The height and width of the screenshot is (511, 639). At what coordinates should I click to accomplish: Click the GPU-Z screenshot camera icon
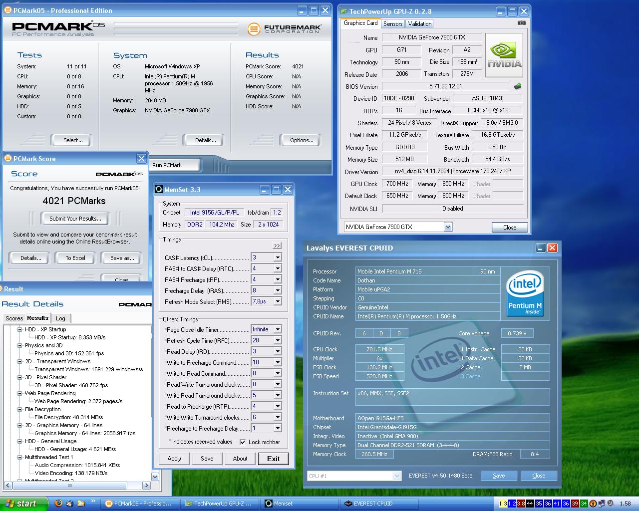pyautogui.click(x=521, y=23)
